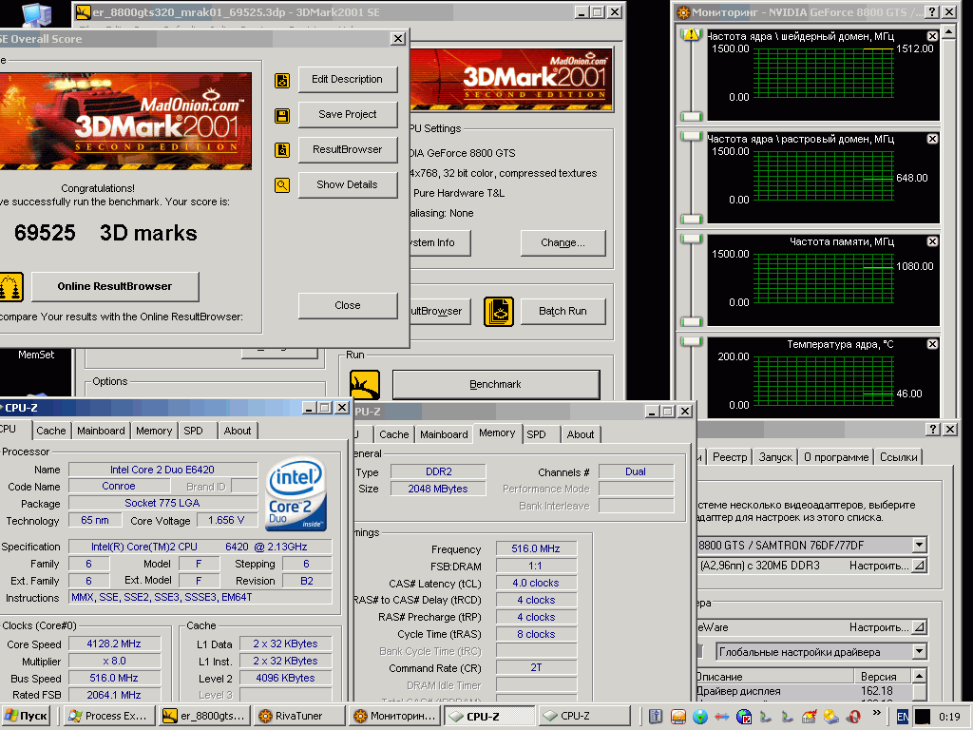The image size is (973, 730).
Task: Click the Intel Core 2 Duo logo in CPU-Z
Action: click(296, 494)
